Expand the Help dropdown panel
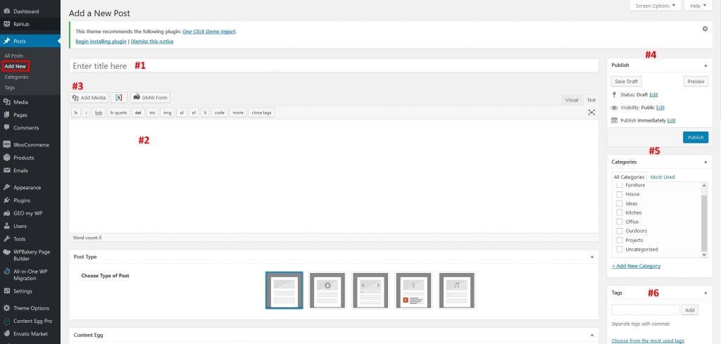The height and width of the screenshot is (344, 721). [698, 6]
